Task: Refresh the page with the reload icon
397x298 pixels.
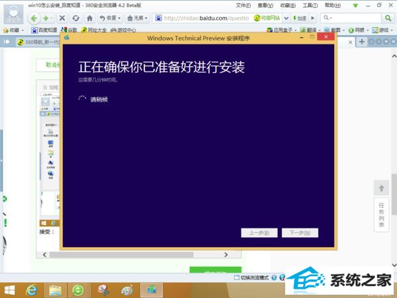Action: (x=75, y=18)
